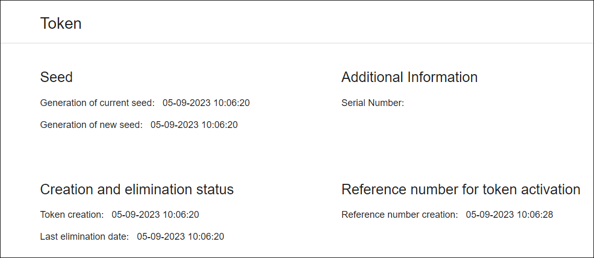The image size is (594, 258).
Task: Click the date part of current seed generation
Action: pyautogui.click(x=187, y=103)
